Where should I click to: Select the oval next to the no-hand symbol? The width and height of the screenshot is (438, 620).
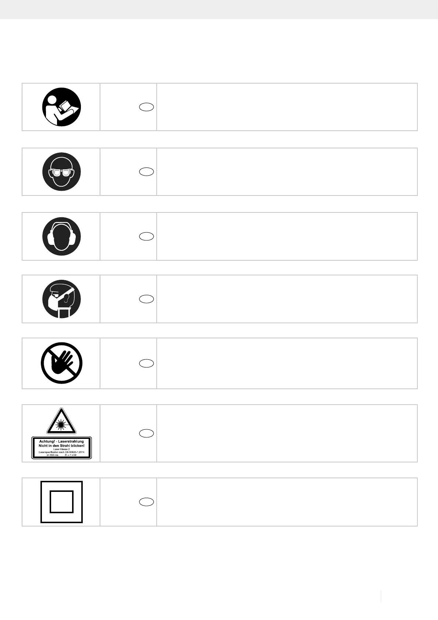(146, 363)
